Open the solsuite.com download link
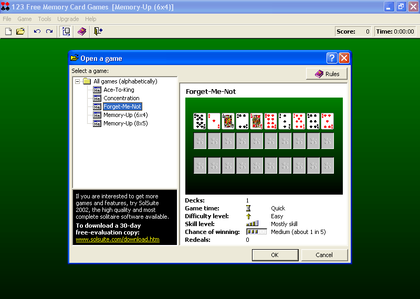Viewport: 420px width, 299px height. [118, 239]
